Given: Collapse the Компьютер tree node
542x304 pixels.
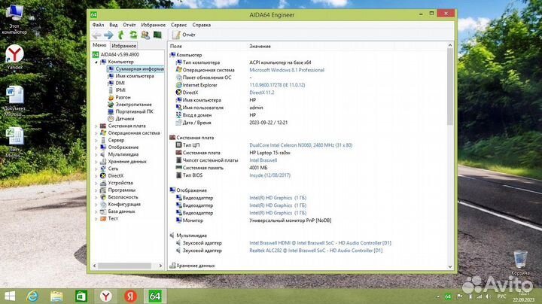Looking at the screenshot, I should pos(96,62).
